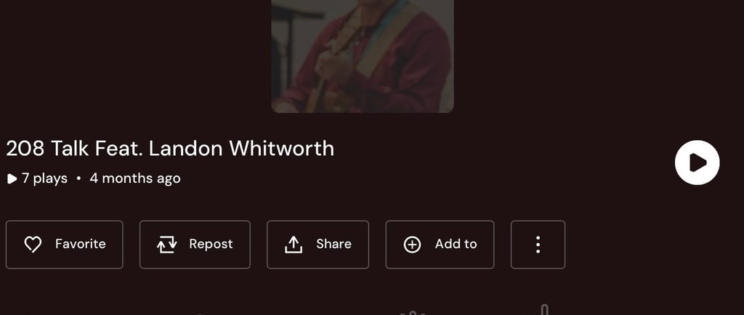Open the three-dot more options menu
The image size is (744, 315).
(x=538, y=245)
